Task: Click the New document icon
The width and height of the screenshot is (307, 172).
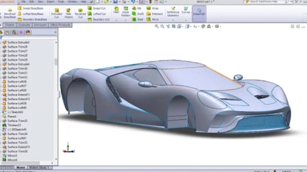Action: click(x=98, y=2)
